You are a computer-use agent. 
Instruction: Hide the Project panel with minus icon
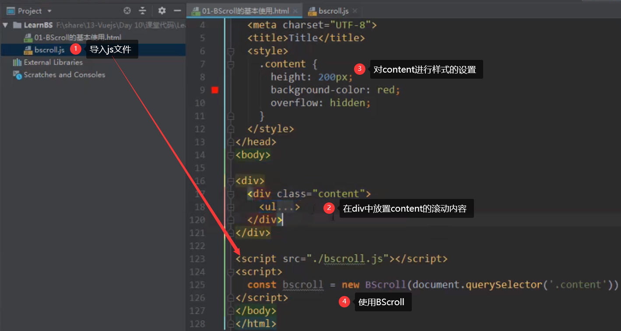177,11
